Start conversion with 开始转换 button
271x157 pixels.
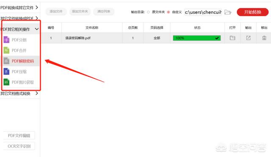coord(253,12)
